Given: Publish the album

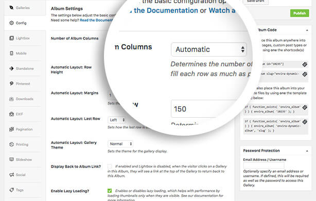Looking at the screenshot, I should click(300, 13).
